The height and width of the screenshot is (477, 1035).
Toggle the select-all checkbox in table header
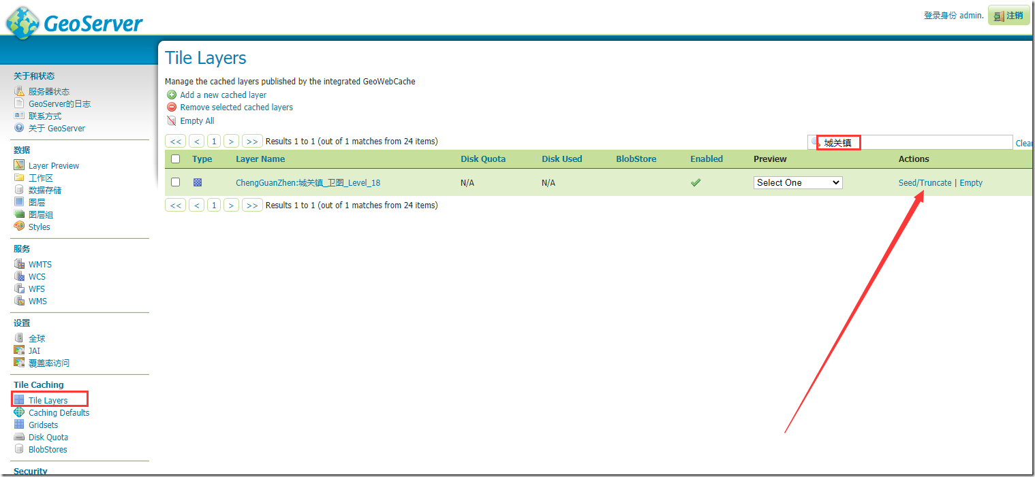click(176, 159)
